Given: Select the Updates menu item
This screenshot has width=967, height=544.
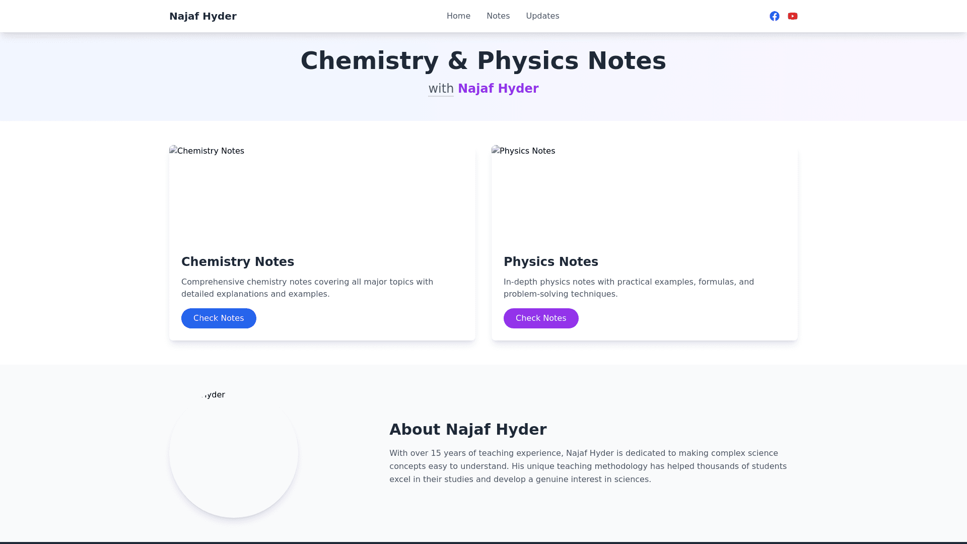Looking at the screenshot, I should [x=542, y=16].
